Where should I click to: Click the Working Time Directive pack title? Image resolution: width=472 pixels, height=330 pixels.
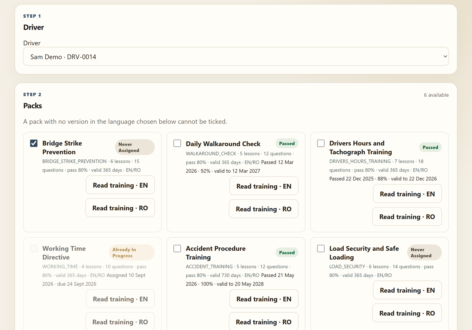coord(64,253)
